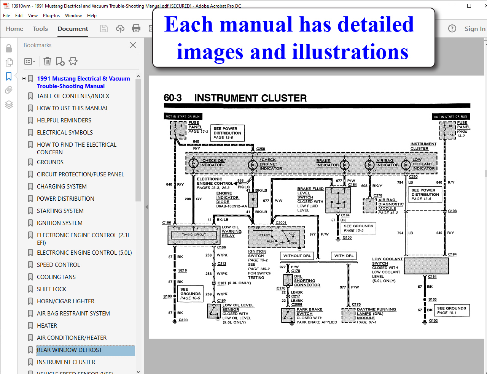The width and height of the screenshot is (487, 374).
Task: Open AIR BAG RESTRAINT SYSTEM bookmark
Action: 73,314
